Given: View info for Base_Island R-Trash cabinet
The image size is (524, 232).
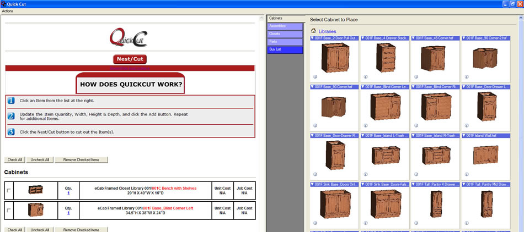Looking at the screenshot, I should 416,174.
